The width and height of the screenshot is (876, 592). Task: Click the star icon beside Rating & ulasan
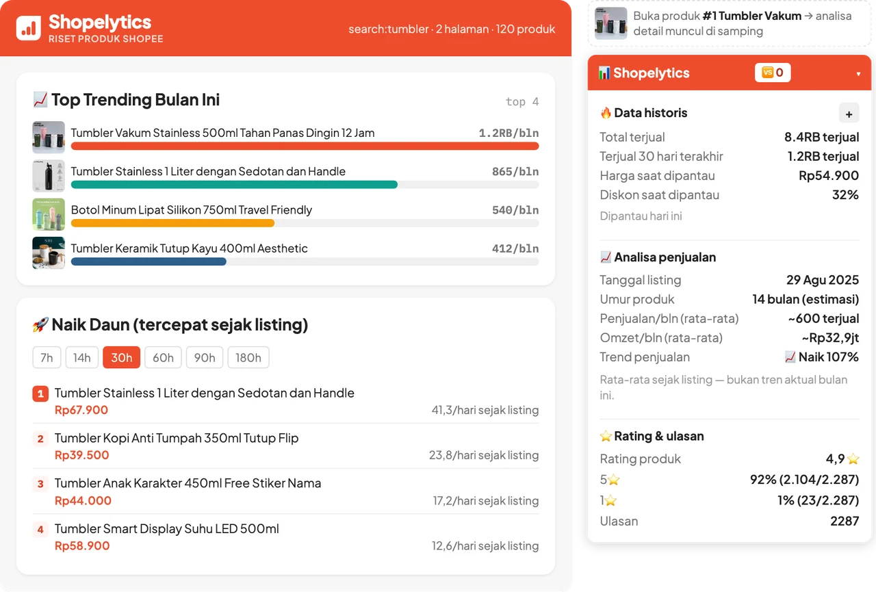[x=606, y=436]
